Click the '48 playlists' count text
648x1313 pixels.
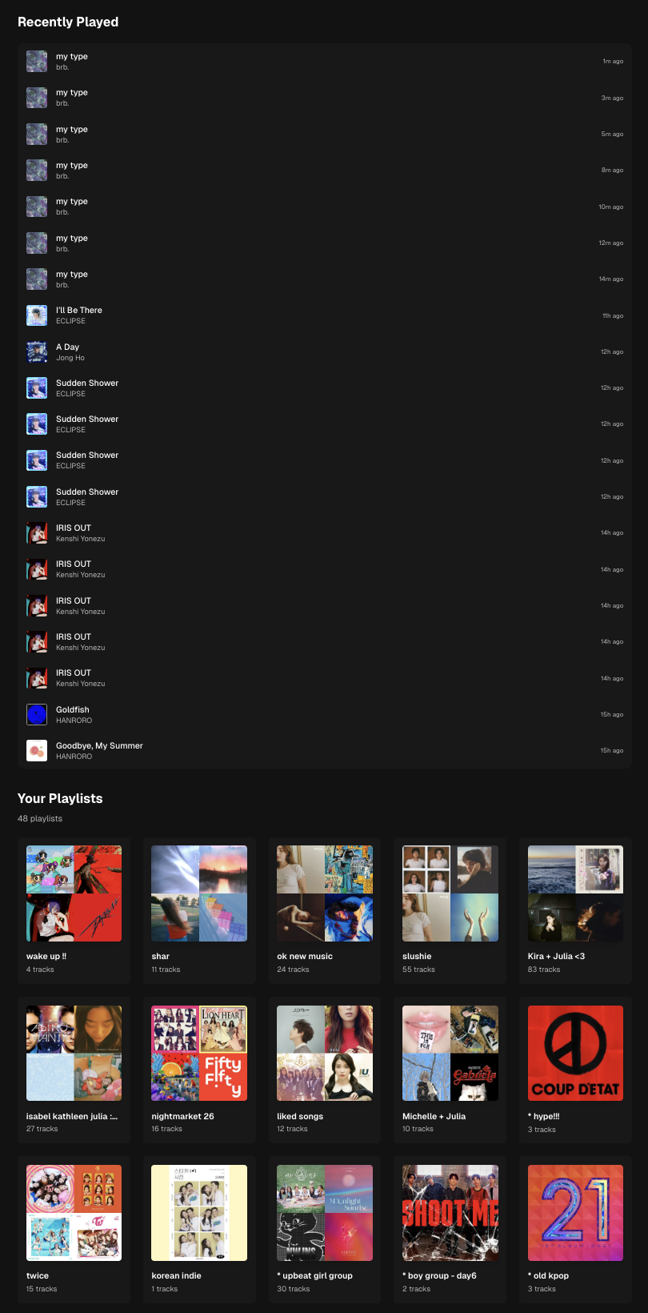tap(40, 818)
